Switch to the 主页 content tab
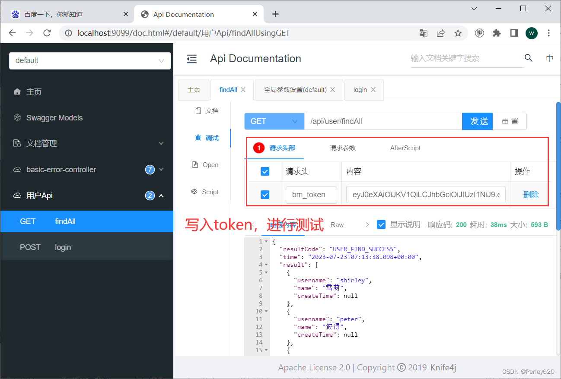This screenshot has height=379, width=561. pos(194,90)
